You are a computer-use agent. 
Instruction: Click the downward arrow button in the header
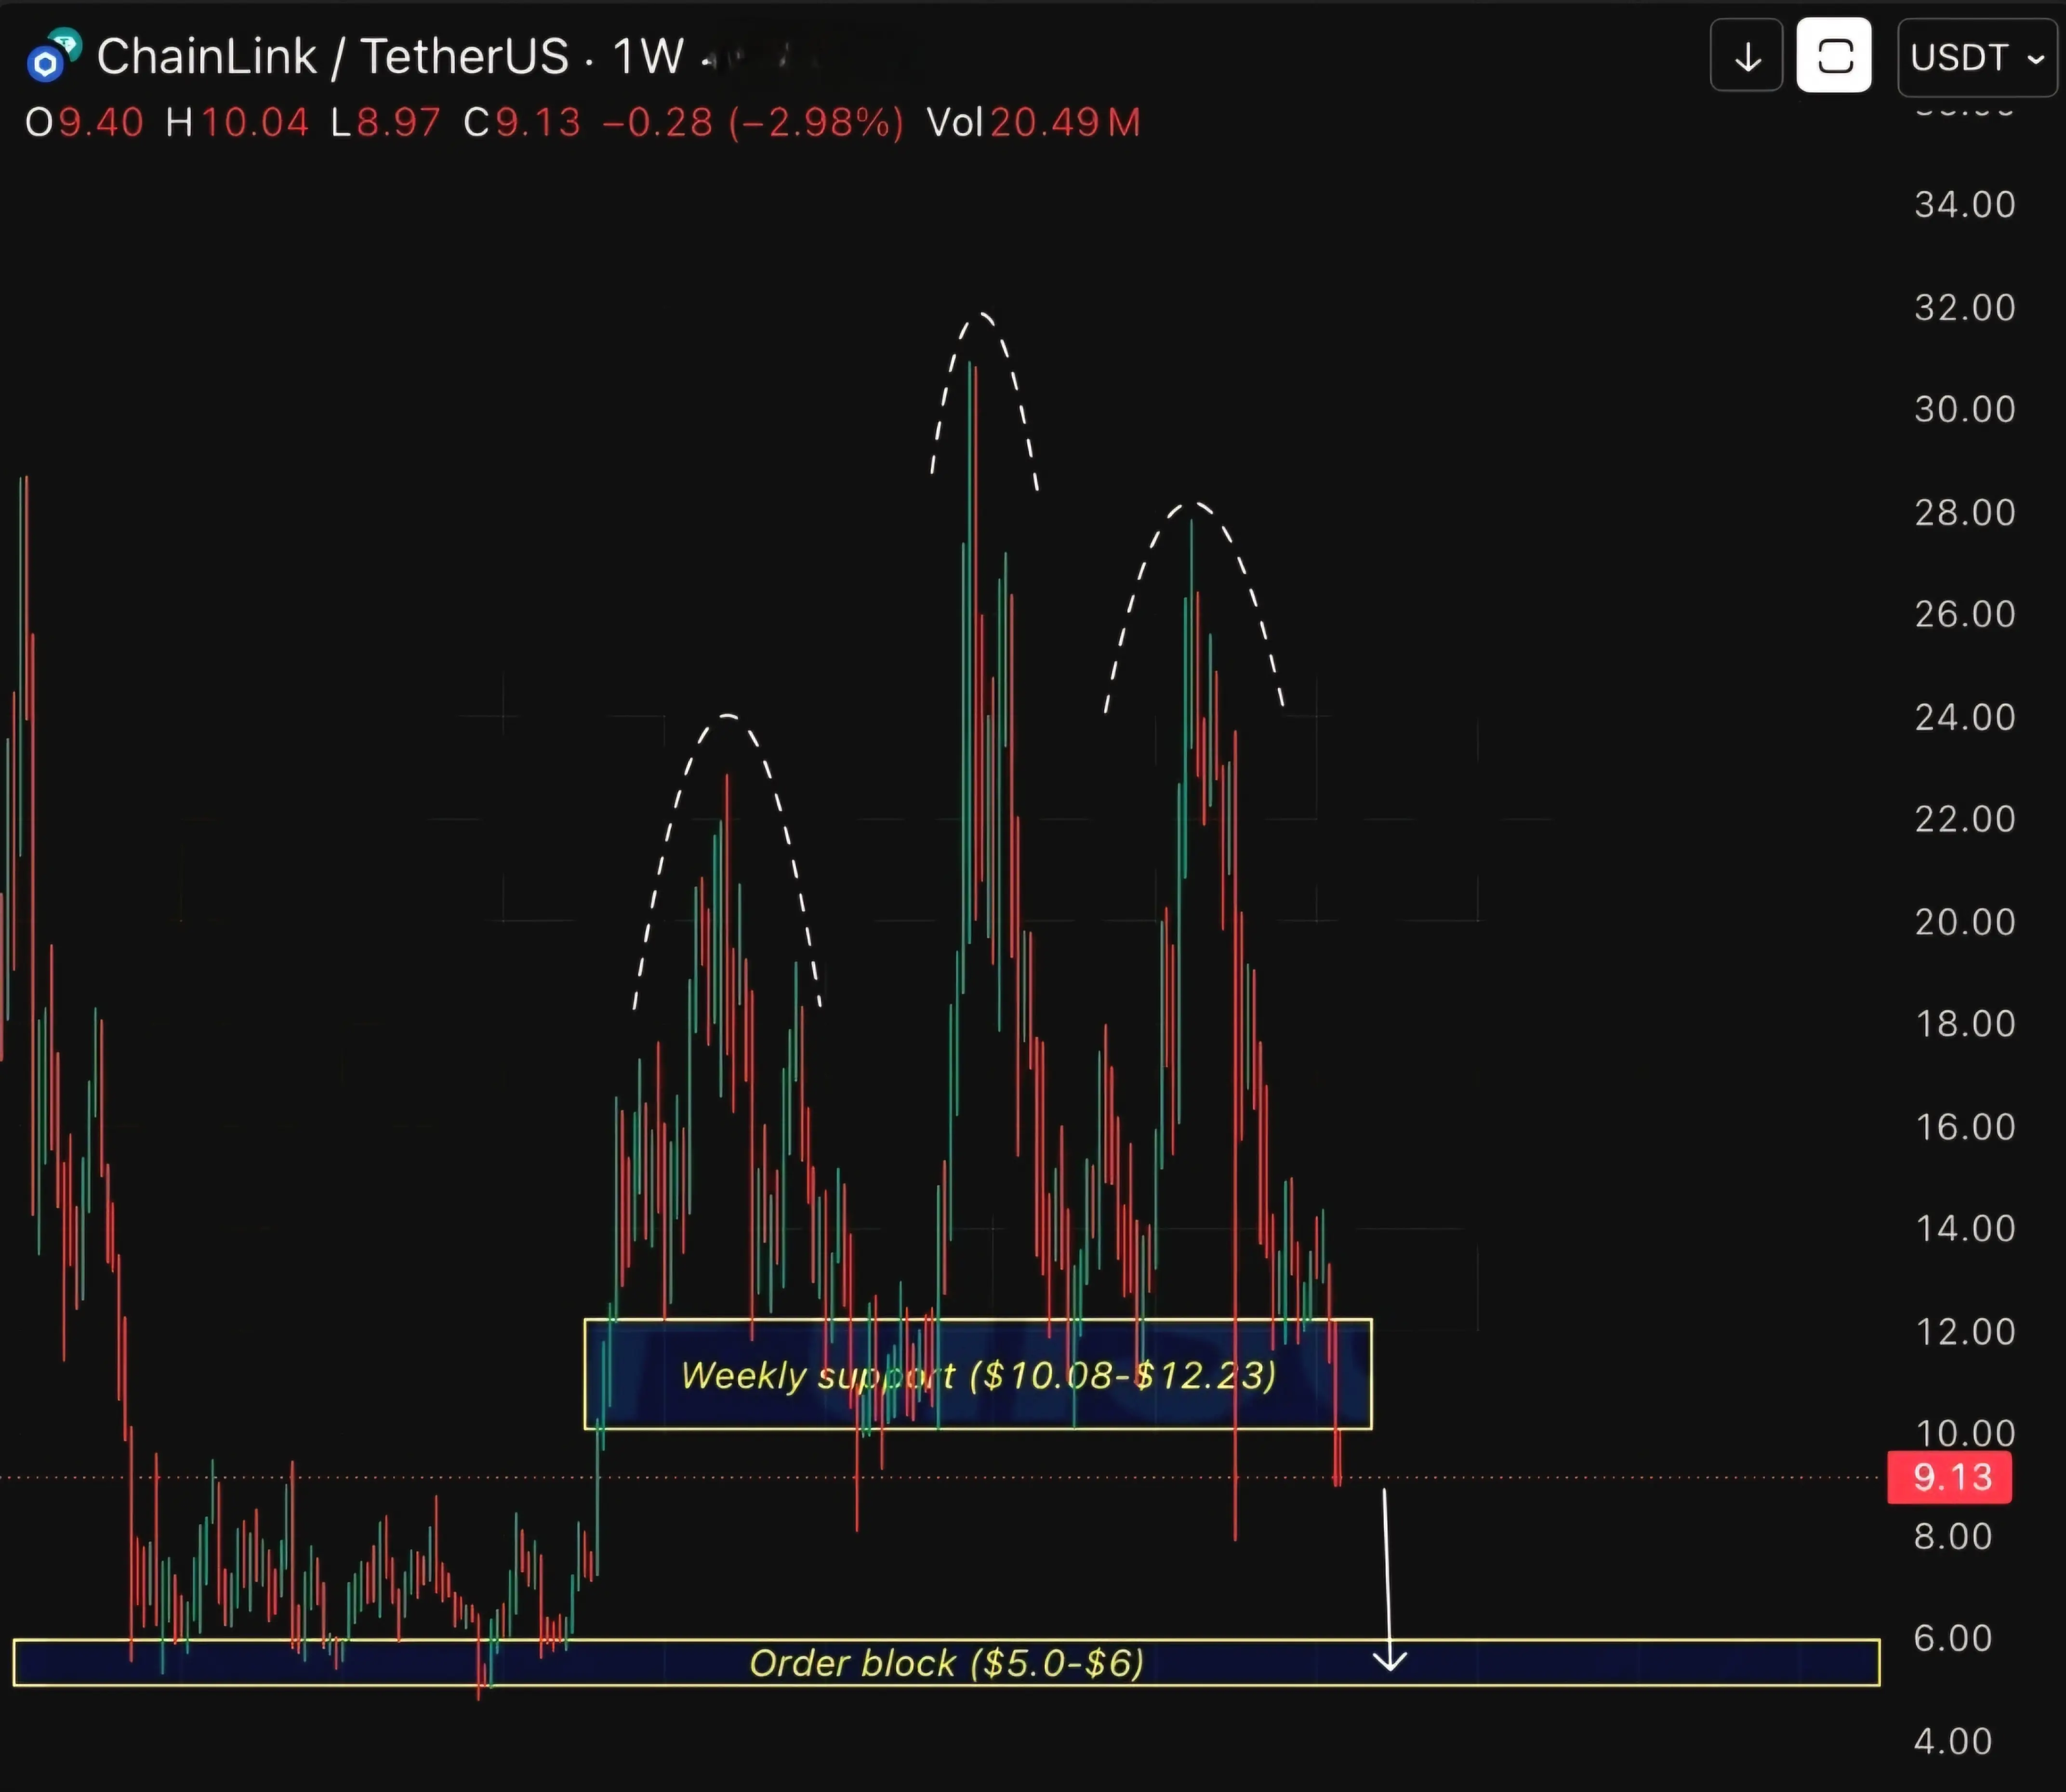(1746, 56)
